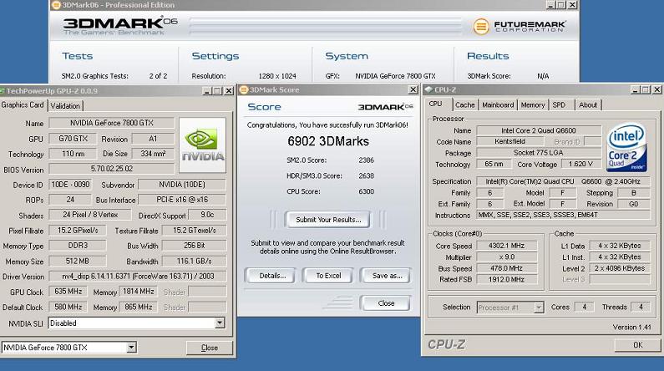Close the GPU-Z window from title bar
664x371 pixels.
(229, 90)
